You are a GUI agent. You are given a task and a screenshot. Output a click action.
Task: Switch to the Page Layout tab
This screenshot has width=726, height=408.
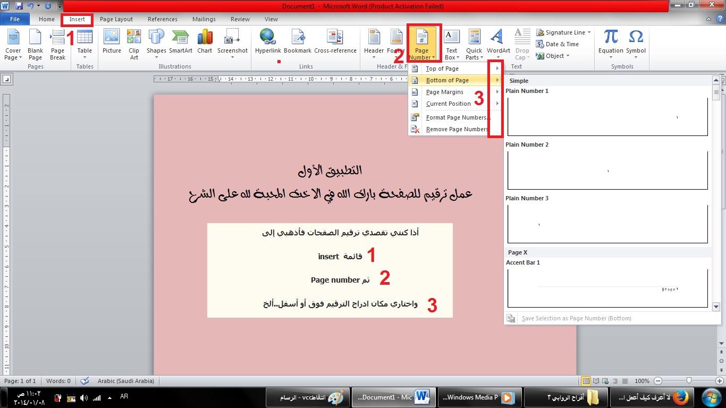click(x=116, y=19)
